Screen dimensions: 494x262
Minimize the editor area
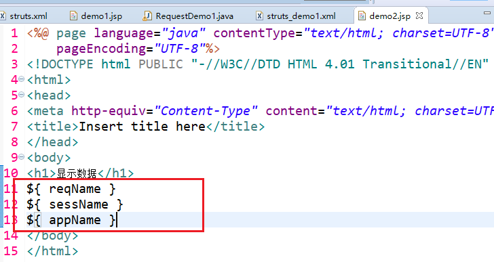487,13
